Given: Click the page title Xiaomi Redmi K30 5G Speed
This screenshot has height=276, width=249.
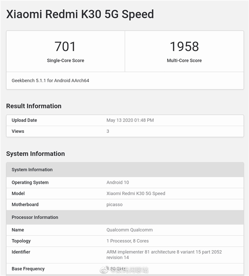Looking at the screenshot, I should (x=80, y=14).
